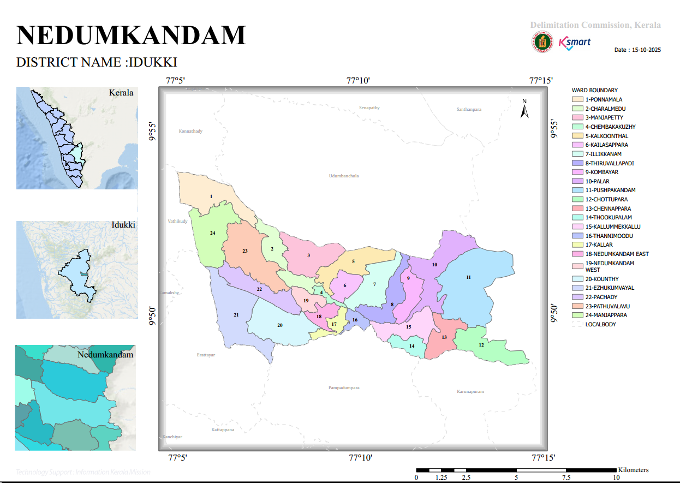Click the 20-KOUNTHY legend entry
The height and width of the screenshot is (483, 680).
603,279
